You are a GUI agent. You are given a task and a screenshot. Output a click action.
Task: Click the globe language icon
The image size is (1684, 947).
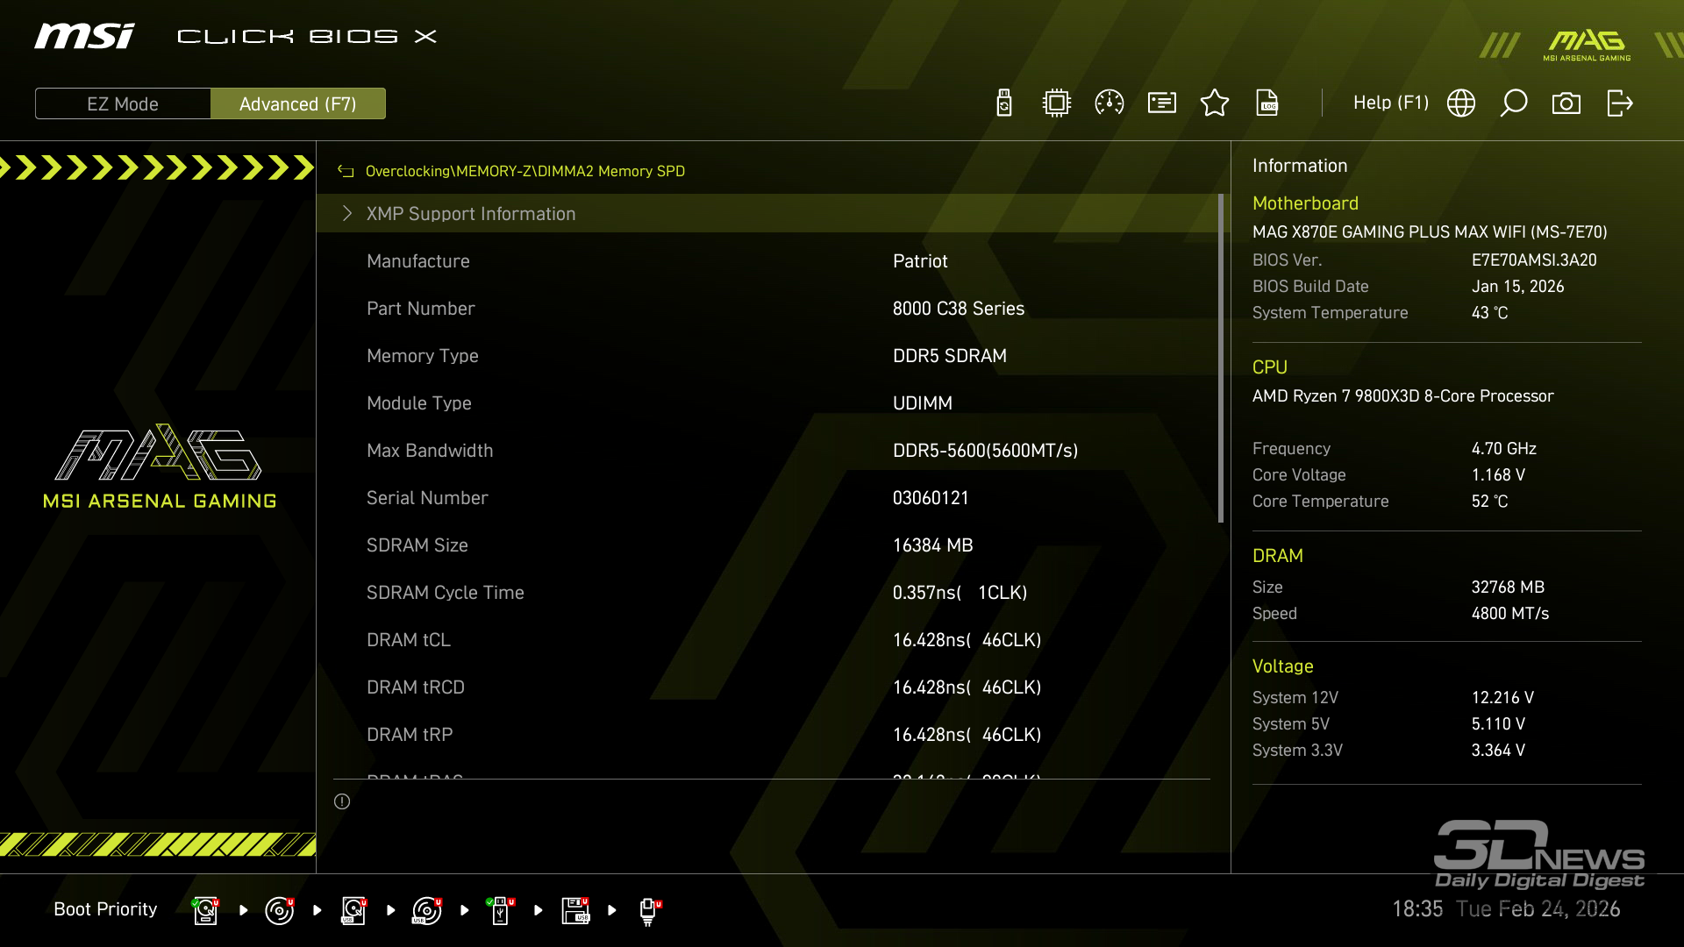(1461, 103)
